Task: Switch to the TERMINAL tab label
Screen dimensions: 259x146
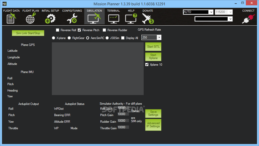Action: click(114, 11)
